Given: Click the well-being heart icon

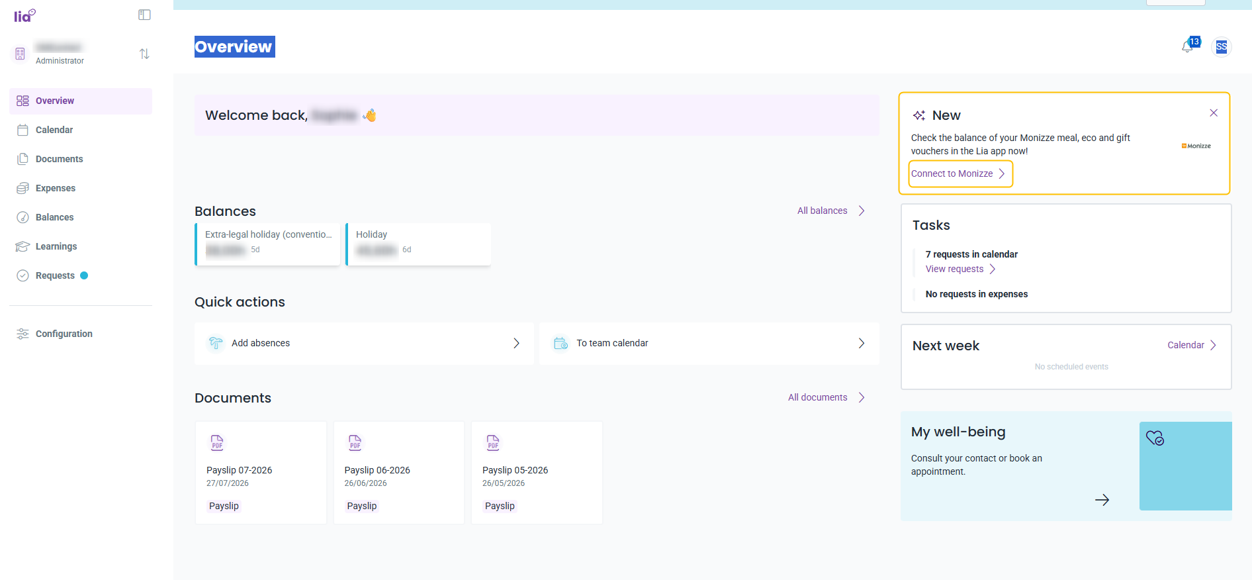Looking at the screenshot, I should pyautogui.click(x=1155, y=438).
